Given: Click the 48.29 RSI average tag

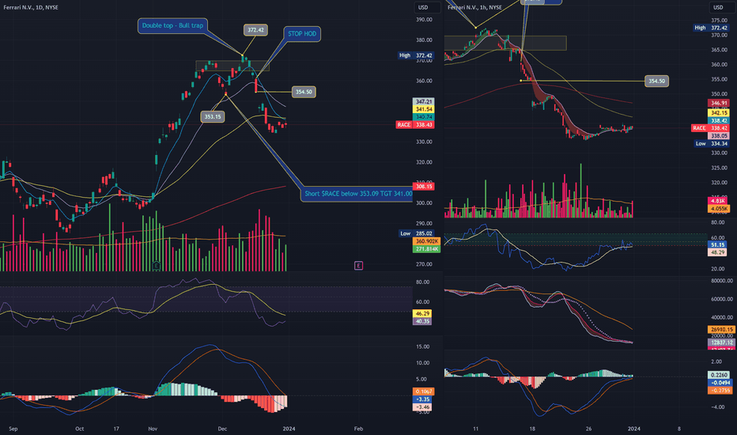Looking at the screenshot, I should 717,252.
